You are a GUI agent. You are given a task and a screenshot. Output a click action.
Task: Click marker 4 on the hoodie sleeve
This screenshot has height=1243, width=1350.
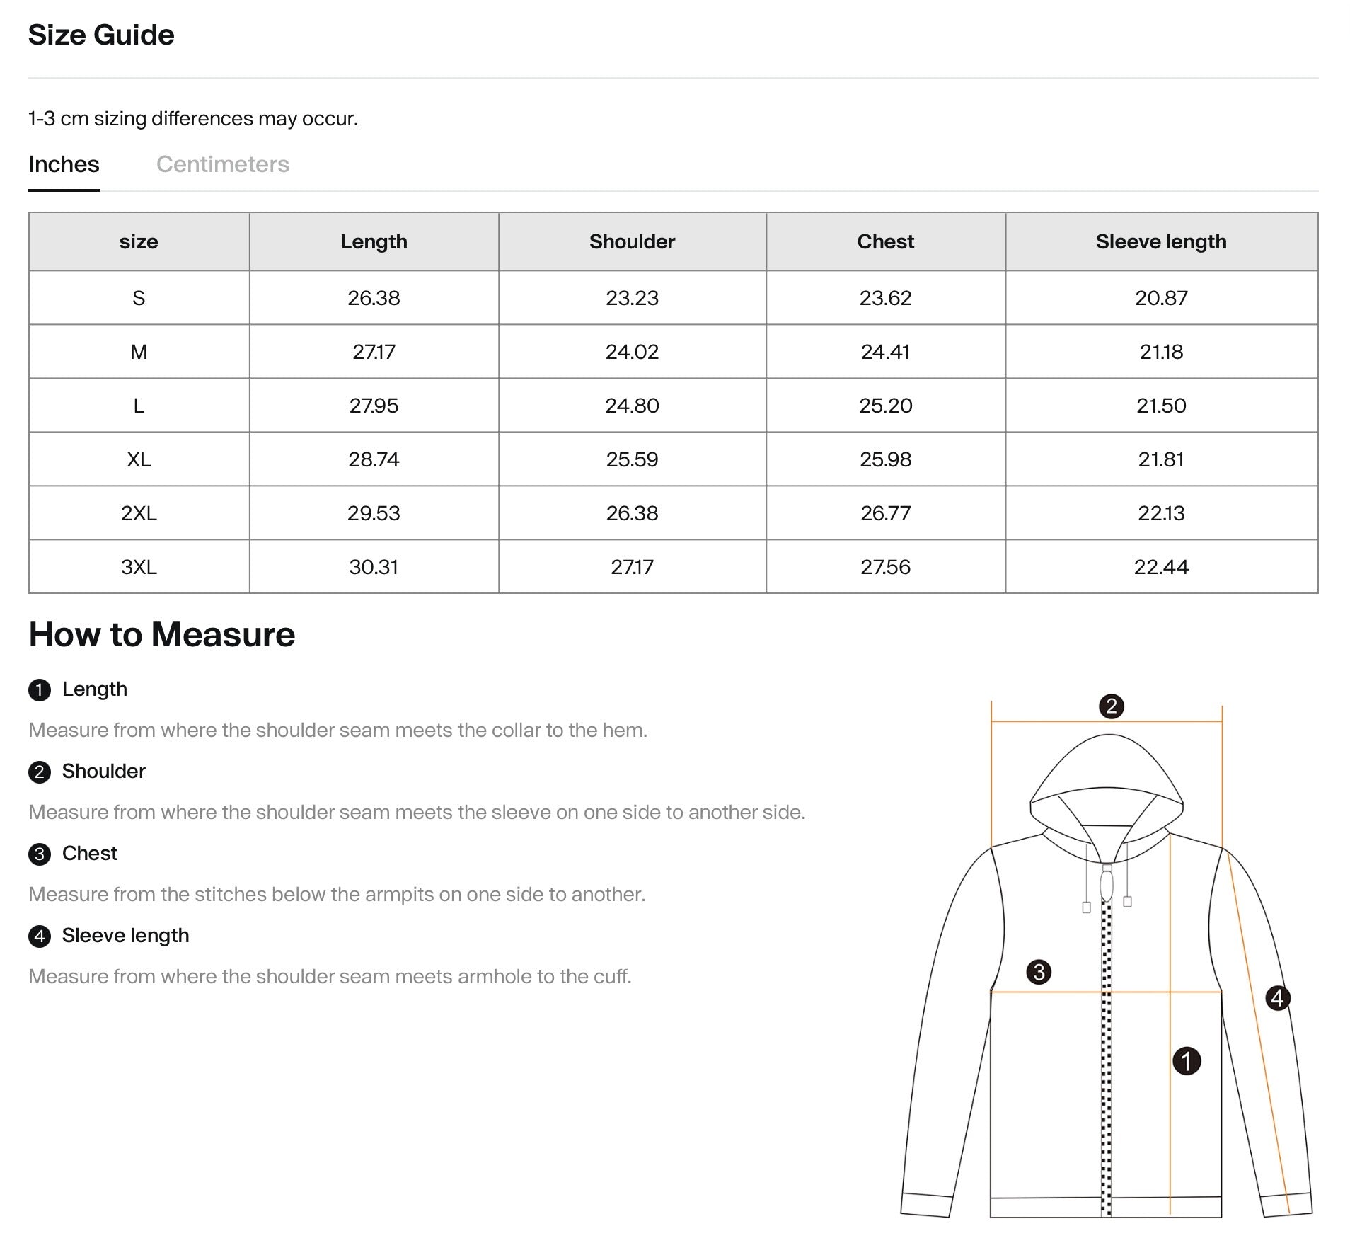[1277, 998]
